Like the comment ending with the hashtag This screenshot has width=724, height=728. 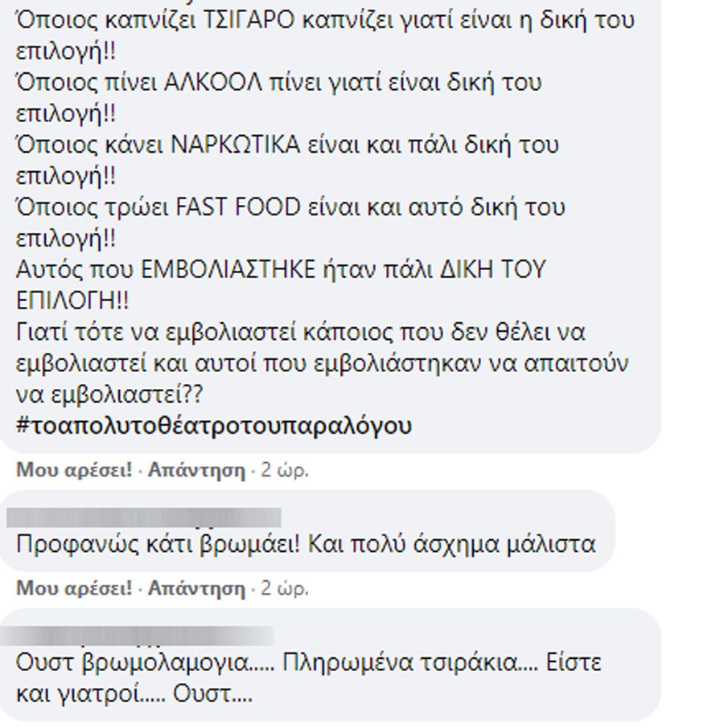pos(74,470)
